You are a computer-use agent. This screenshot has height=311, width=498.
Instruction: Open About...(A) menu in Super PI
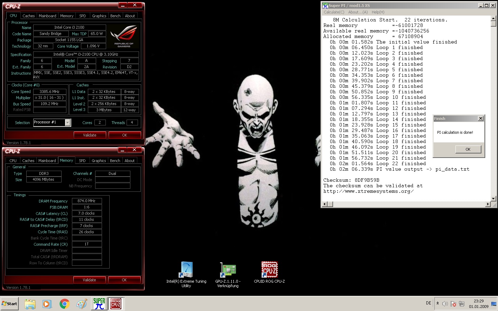[x=358, y=12]
